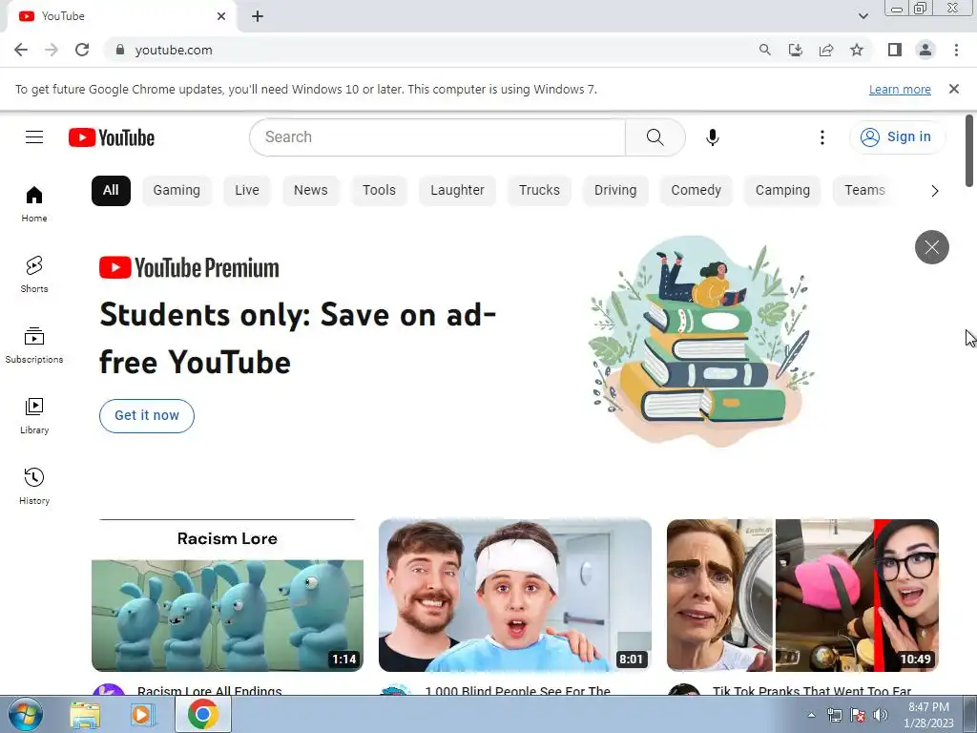Click the page vertical scrollbar thumb
Image resolution: width=977 pixels, height=733 pixels.
click(969, 151)
